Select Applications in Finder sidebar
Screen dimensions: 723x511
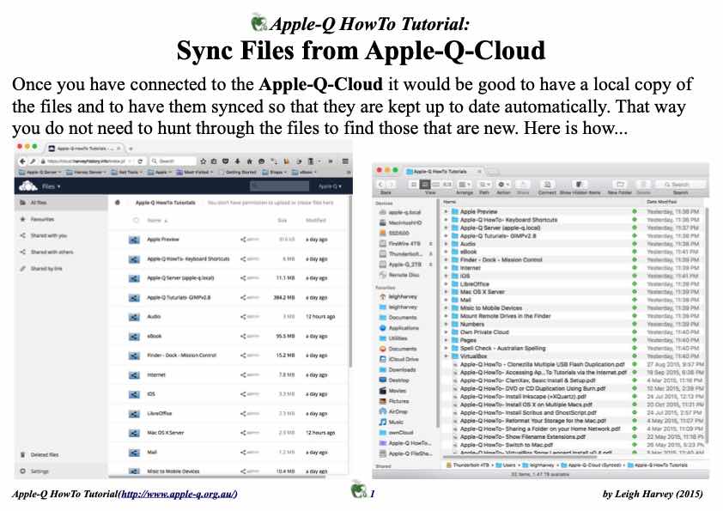point(398,328)
